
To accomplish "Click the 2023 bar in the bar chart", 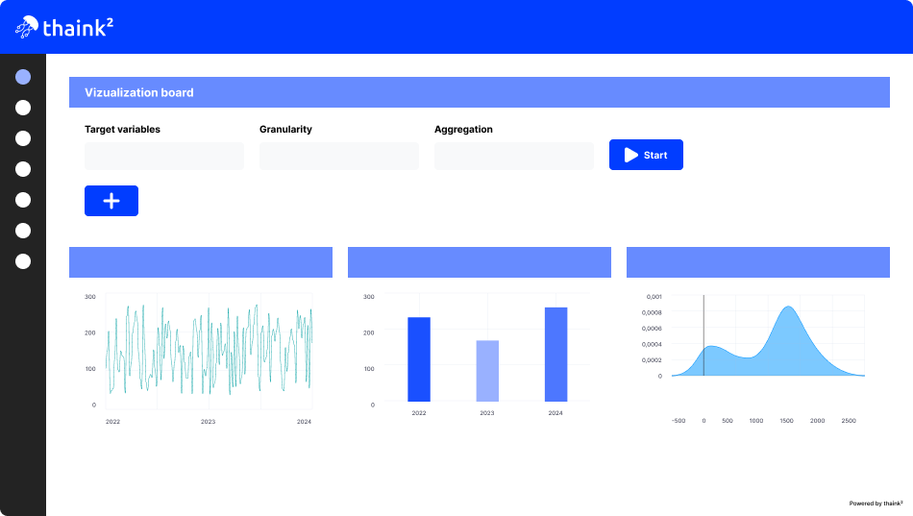I will tap(487, 371).
